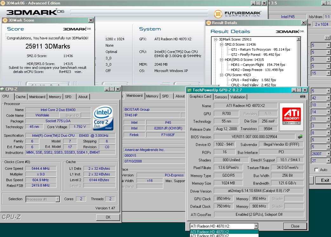
Task: Click the Exit button in the right-side tool
Action: 324,180
